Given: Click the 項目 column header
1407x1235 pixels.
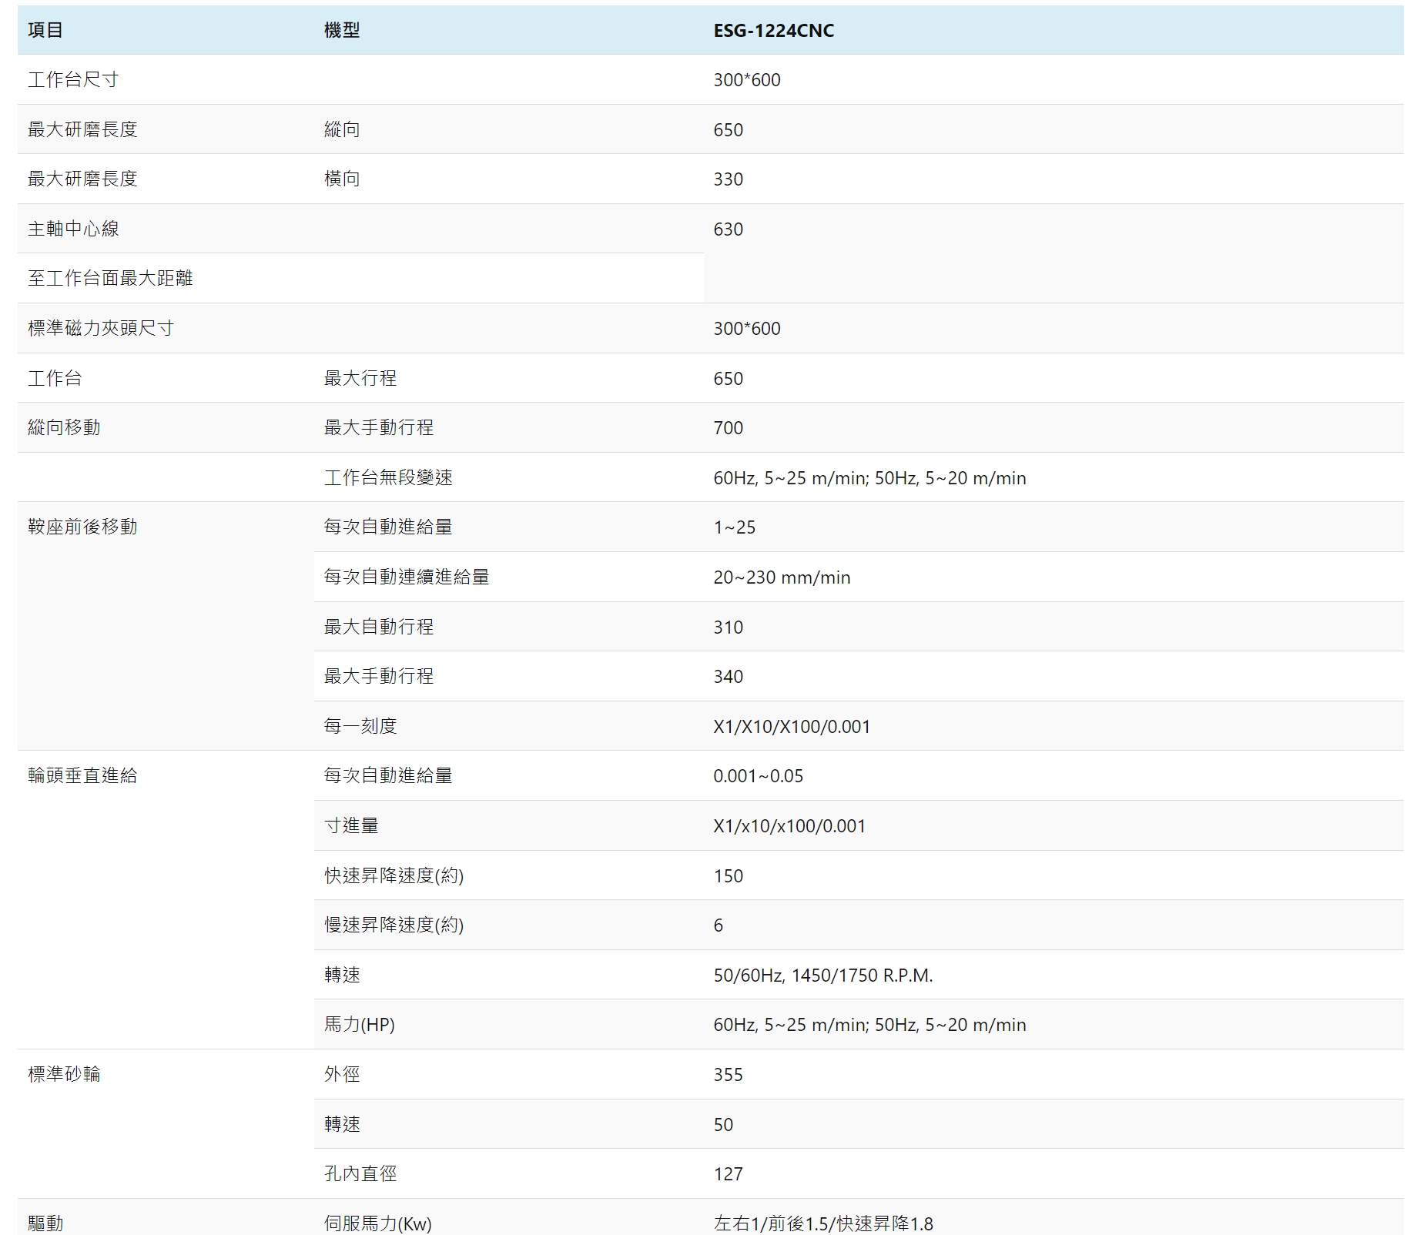Looking at the screenshot, I should pos(45,31).
